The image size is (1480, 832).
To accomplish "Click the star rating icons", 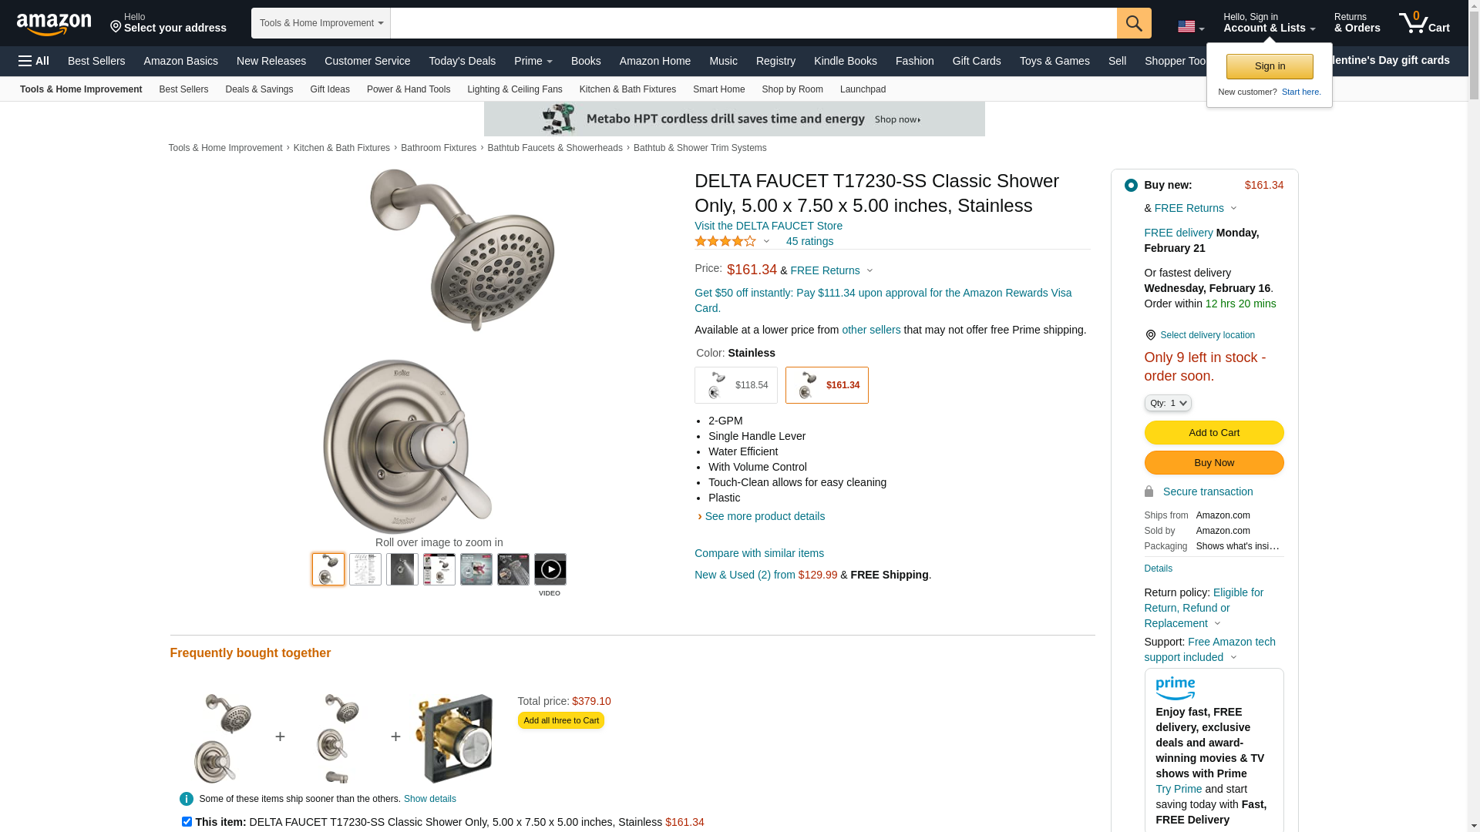I will (725, 241).
